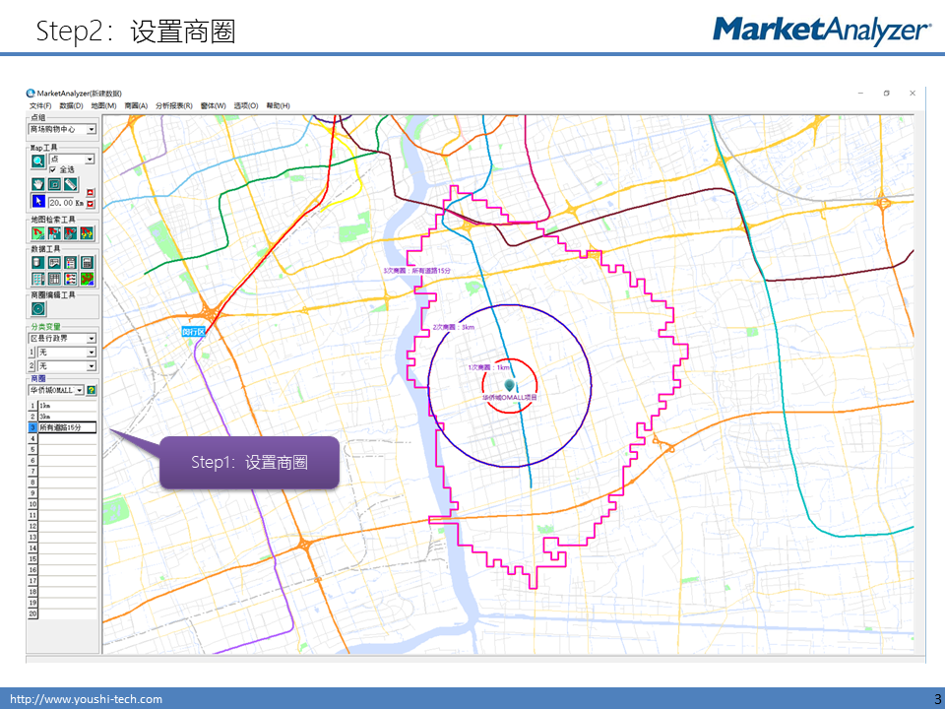Select trade area row 1 '1km'
Screen dimensions: 945x709
click(x=67, y=406)
